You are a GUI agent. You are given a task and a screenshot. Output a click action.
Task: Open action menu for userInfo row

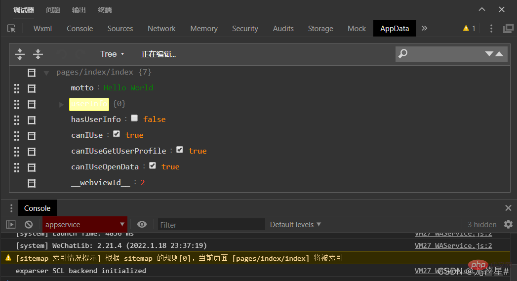pos(32,104)
